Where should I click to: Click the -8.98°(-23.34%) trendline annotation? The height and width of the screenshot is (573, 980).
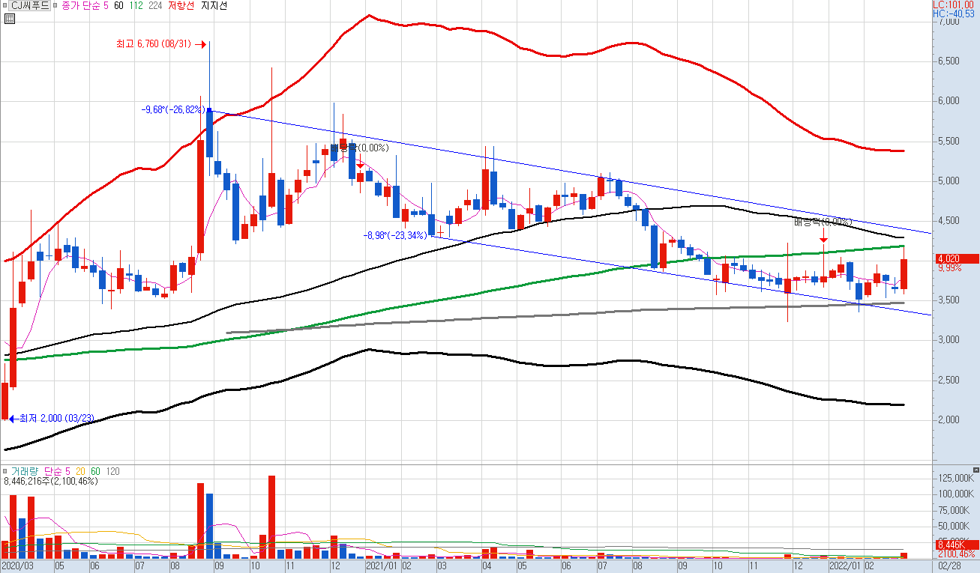click(394, 235)
